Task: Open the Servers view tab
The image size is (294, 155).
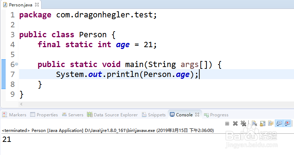Action: (73, 115)
